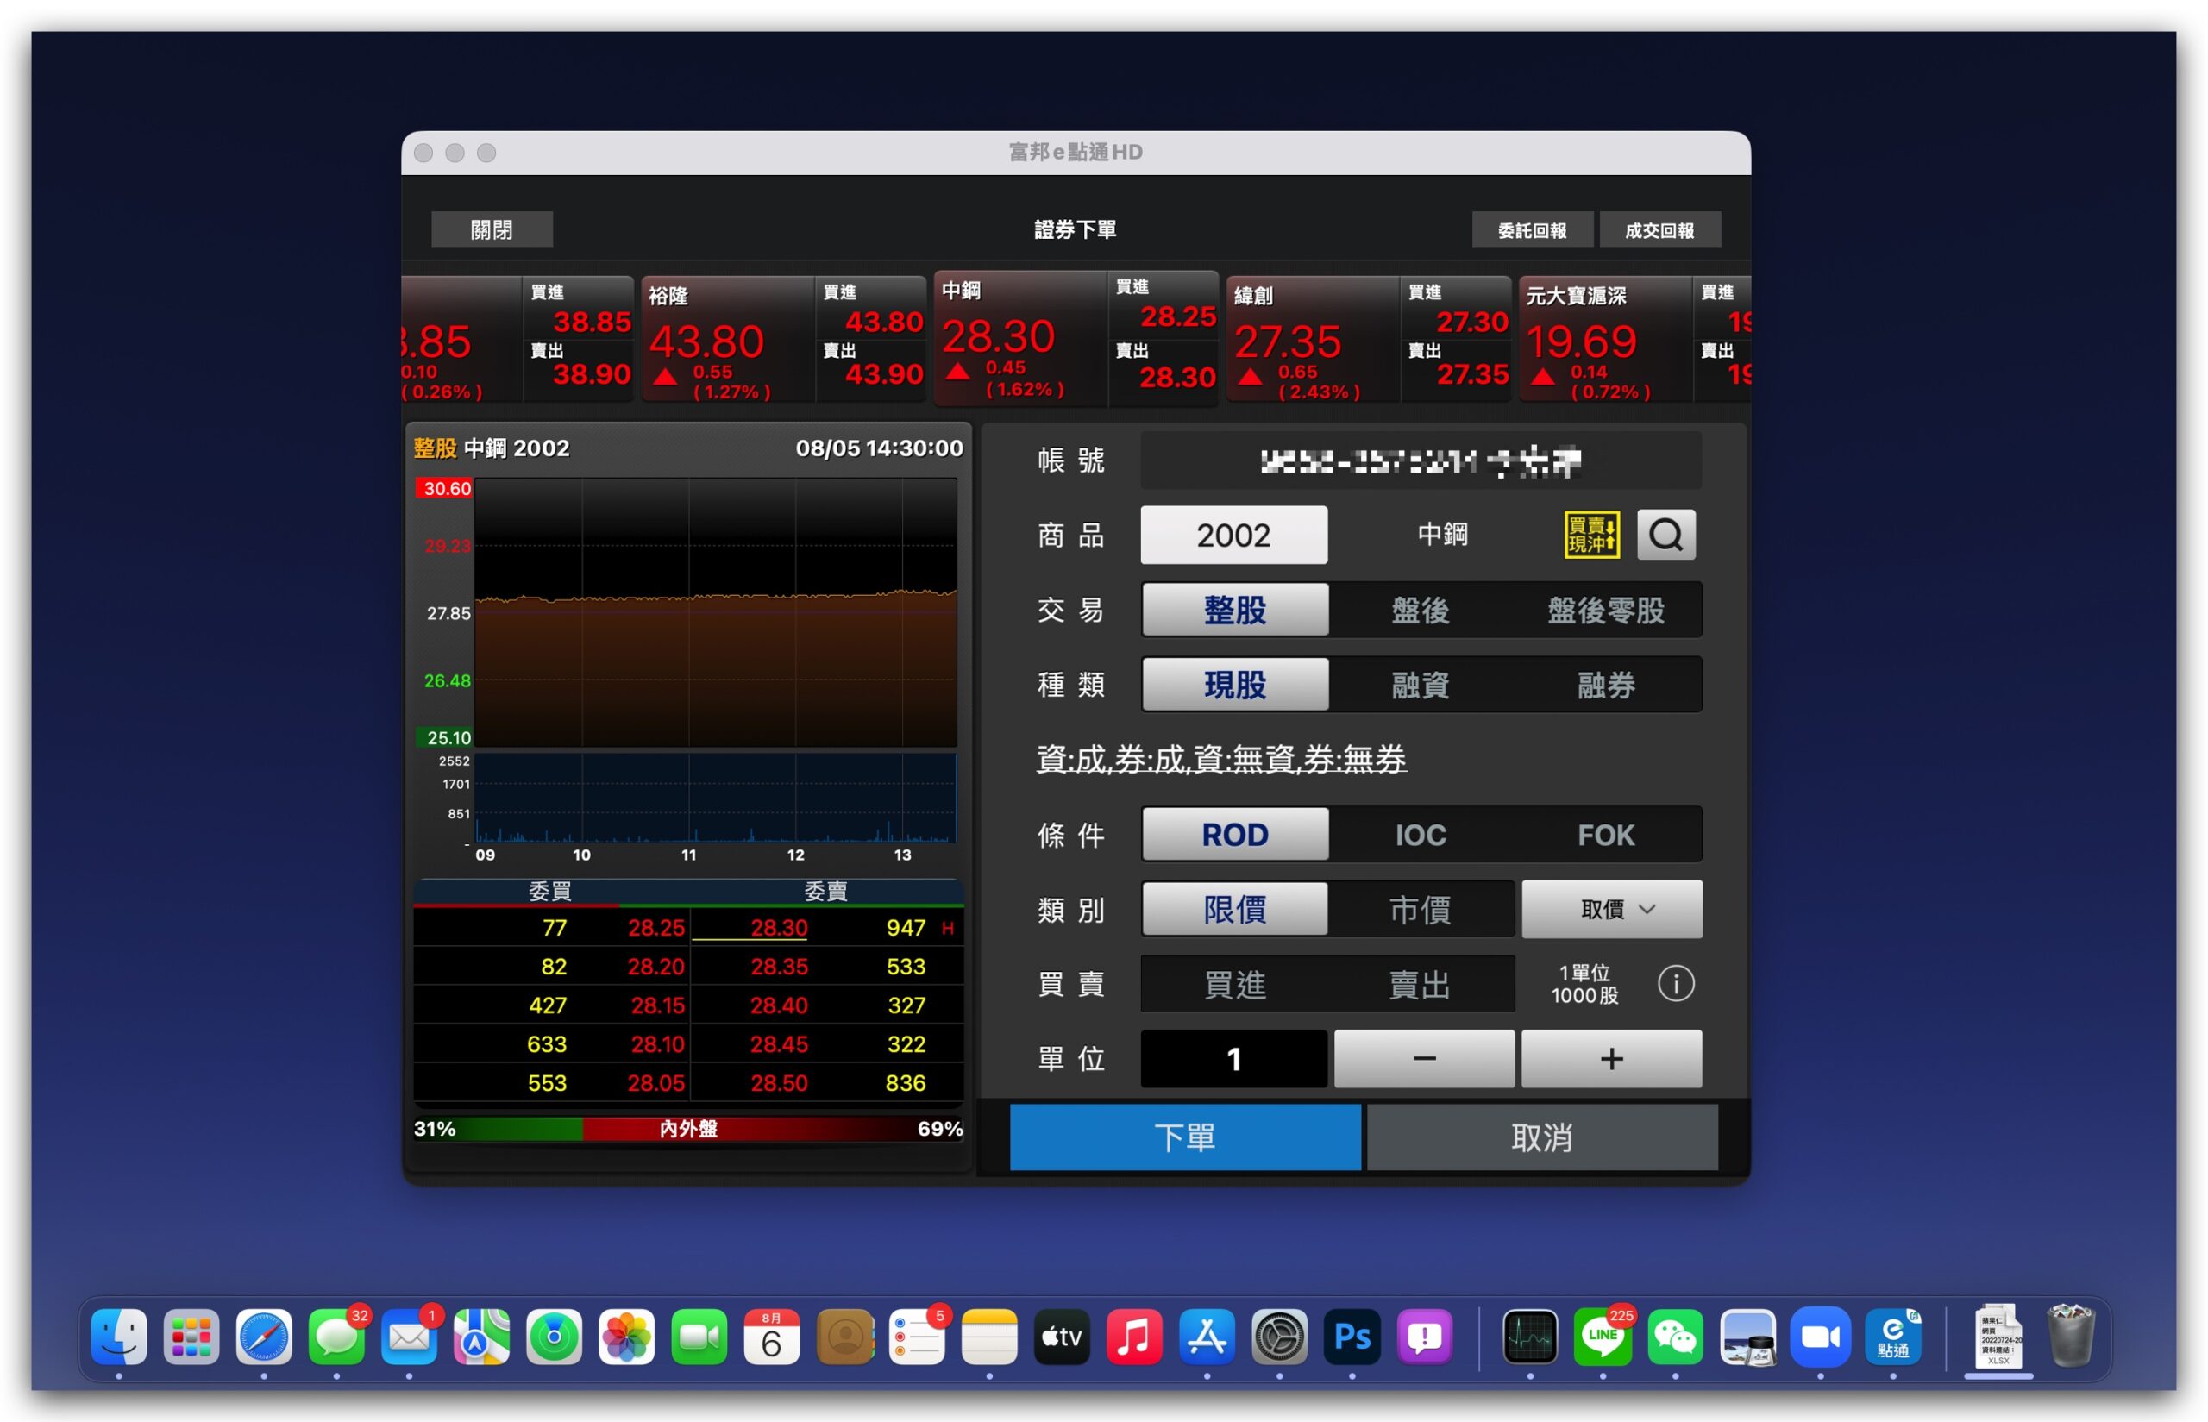Image resolution: width=2208 pixels, height=1422 pixels.
Task: Expand the 取價 price dropdown
Action: coord(1611,910)
